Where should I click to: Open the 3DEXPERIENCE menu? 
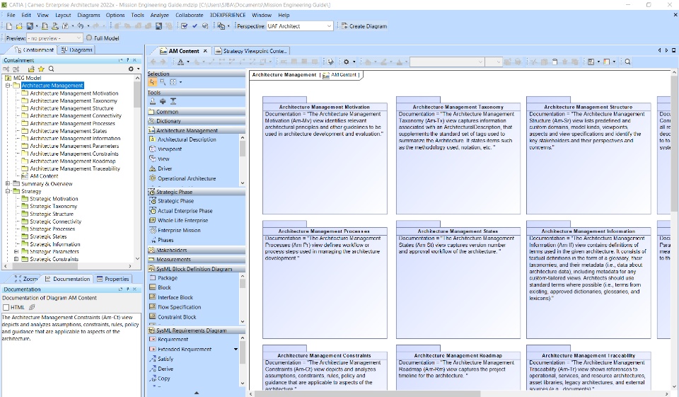click(227, 15)
